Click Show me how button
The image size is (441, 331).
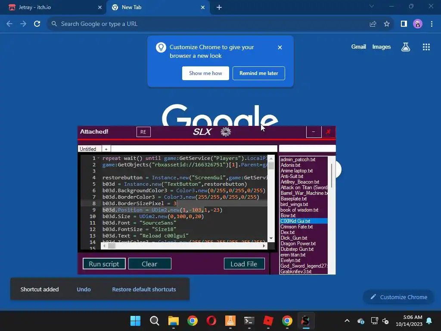[205, 73]
